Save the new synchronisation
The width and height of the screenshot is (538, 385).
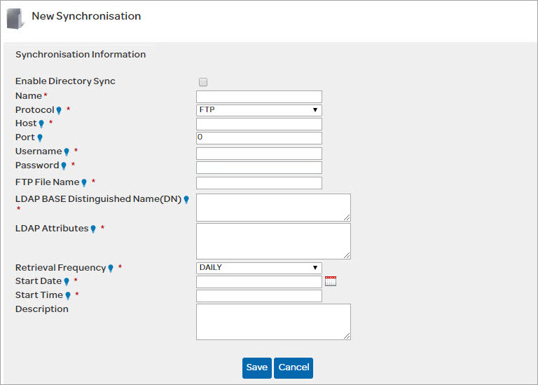coord(256,368)
